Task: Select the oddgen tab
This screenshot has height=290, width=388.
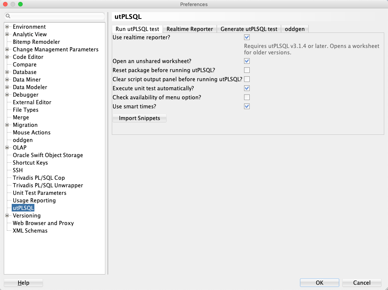Action: 295,29
